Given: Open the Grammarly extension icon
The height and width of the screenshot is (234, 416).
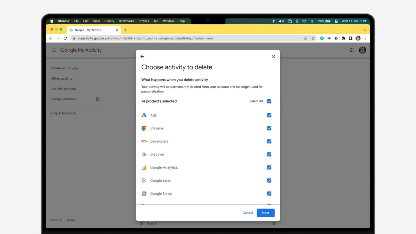Looking at the screenshot, I should [322, 38].
